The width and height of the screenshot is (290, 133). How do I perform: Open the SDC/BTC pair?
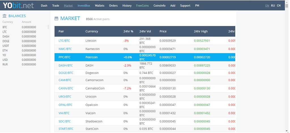[65, 121]
